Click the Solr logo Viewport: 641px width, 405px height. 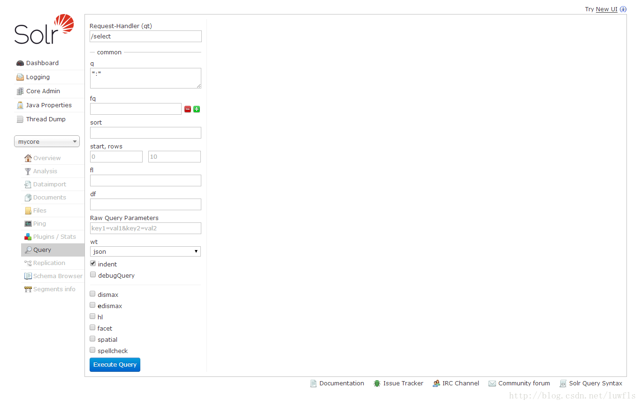pyautogui.click(x=44, y=29)
